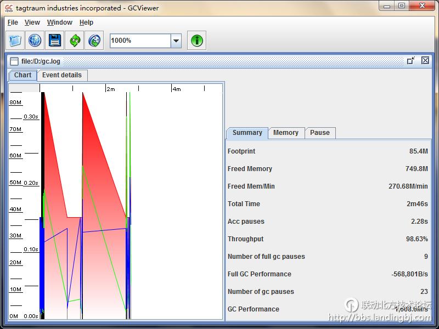Switch to the Event details tab
Viewport: 439px width, 329px height.
click(62, 75)
